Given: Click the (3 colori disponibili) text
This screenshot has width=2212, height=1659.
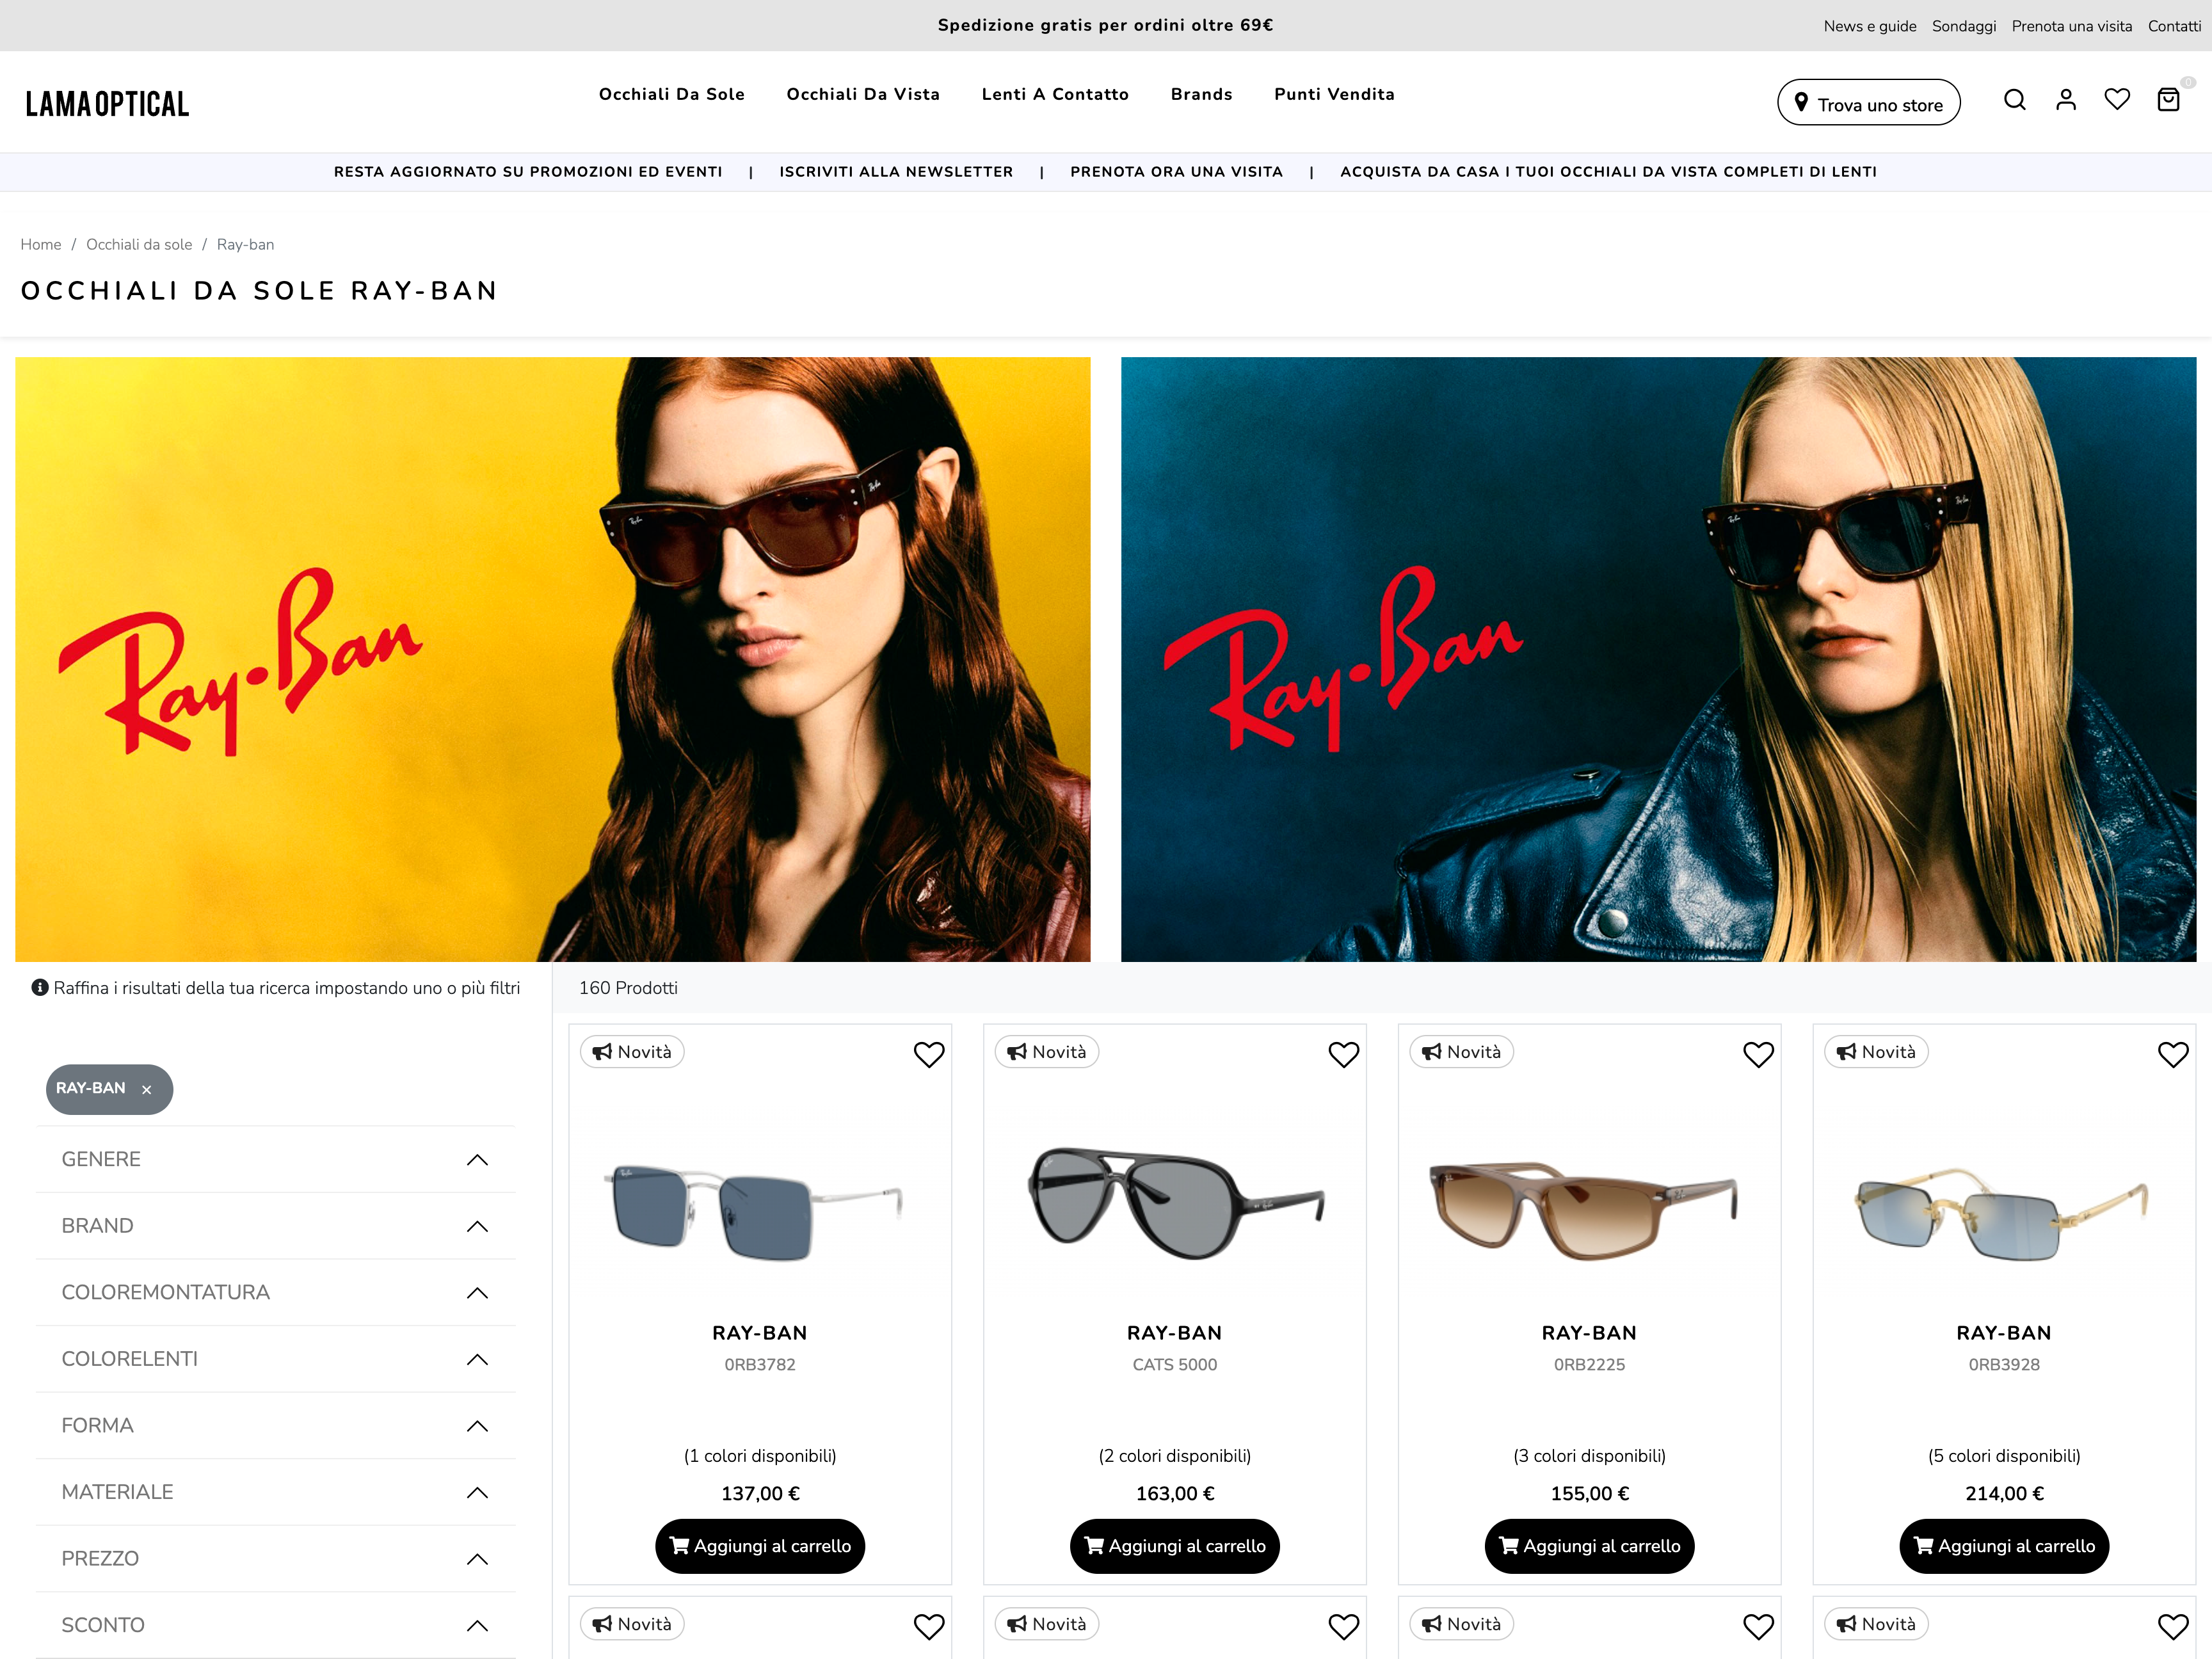Looking at the screenshot, I should point(1589,1456).
